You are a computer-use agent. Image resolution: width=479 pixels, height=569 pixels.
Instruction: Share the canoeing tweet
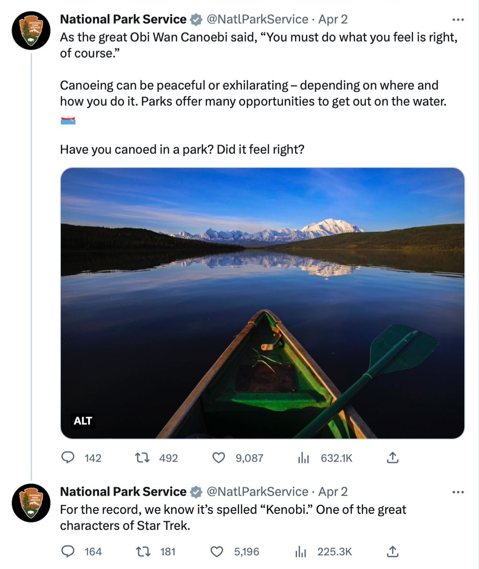[x=393, y=458]
